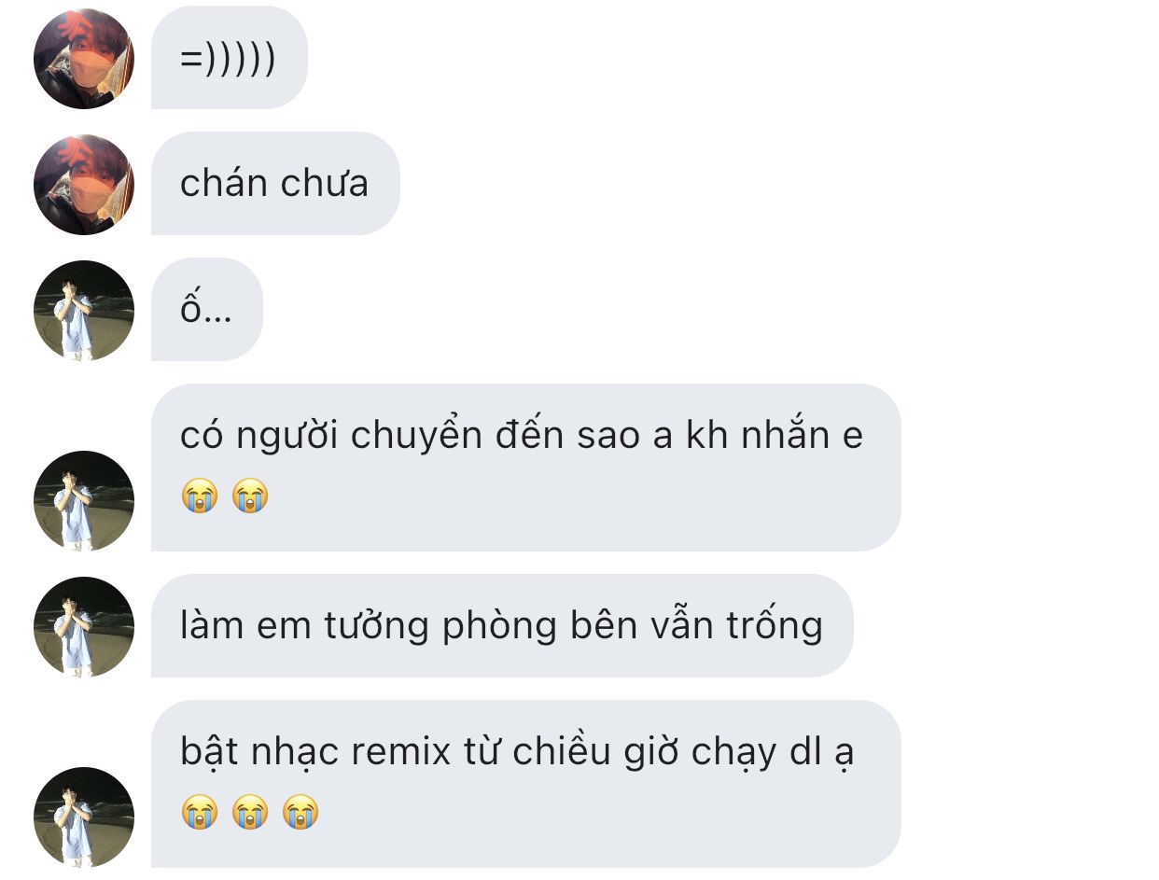
Task: Tap the avatar beside the "bật nhạc remix" message
Action: pyautogui.click(x=84, y=817)
